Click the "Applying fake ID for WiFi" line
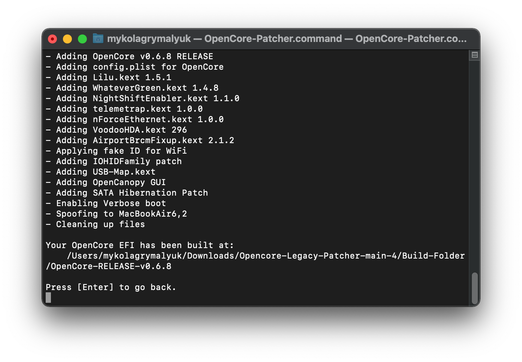 tap(121, 151)
